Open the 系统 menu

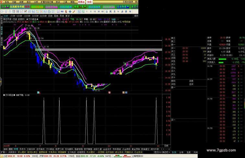click(6, 2)
